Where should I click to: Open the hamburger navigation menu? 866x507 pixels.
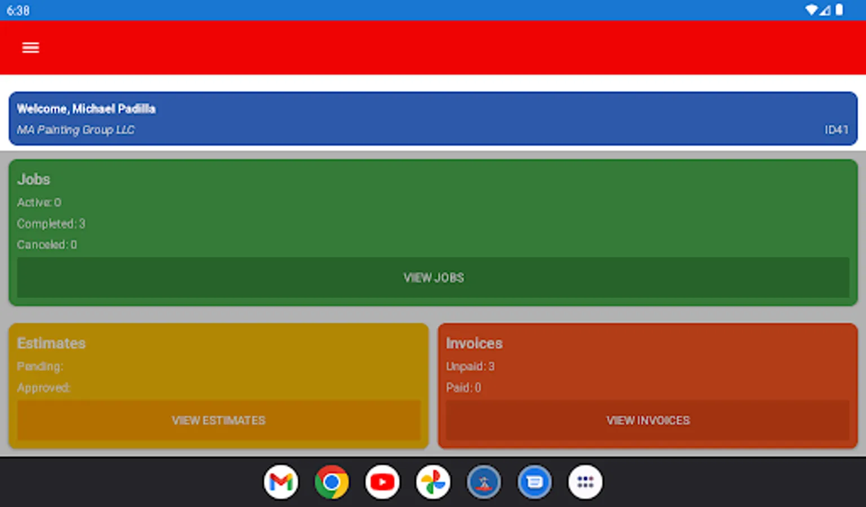[30, 47]
